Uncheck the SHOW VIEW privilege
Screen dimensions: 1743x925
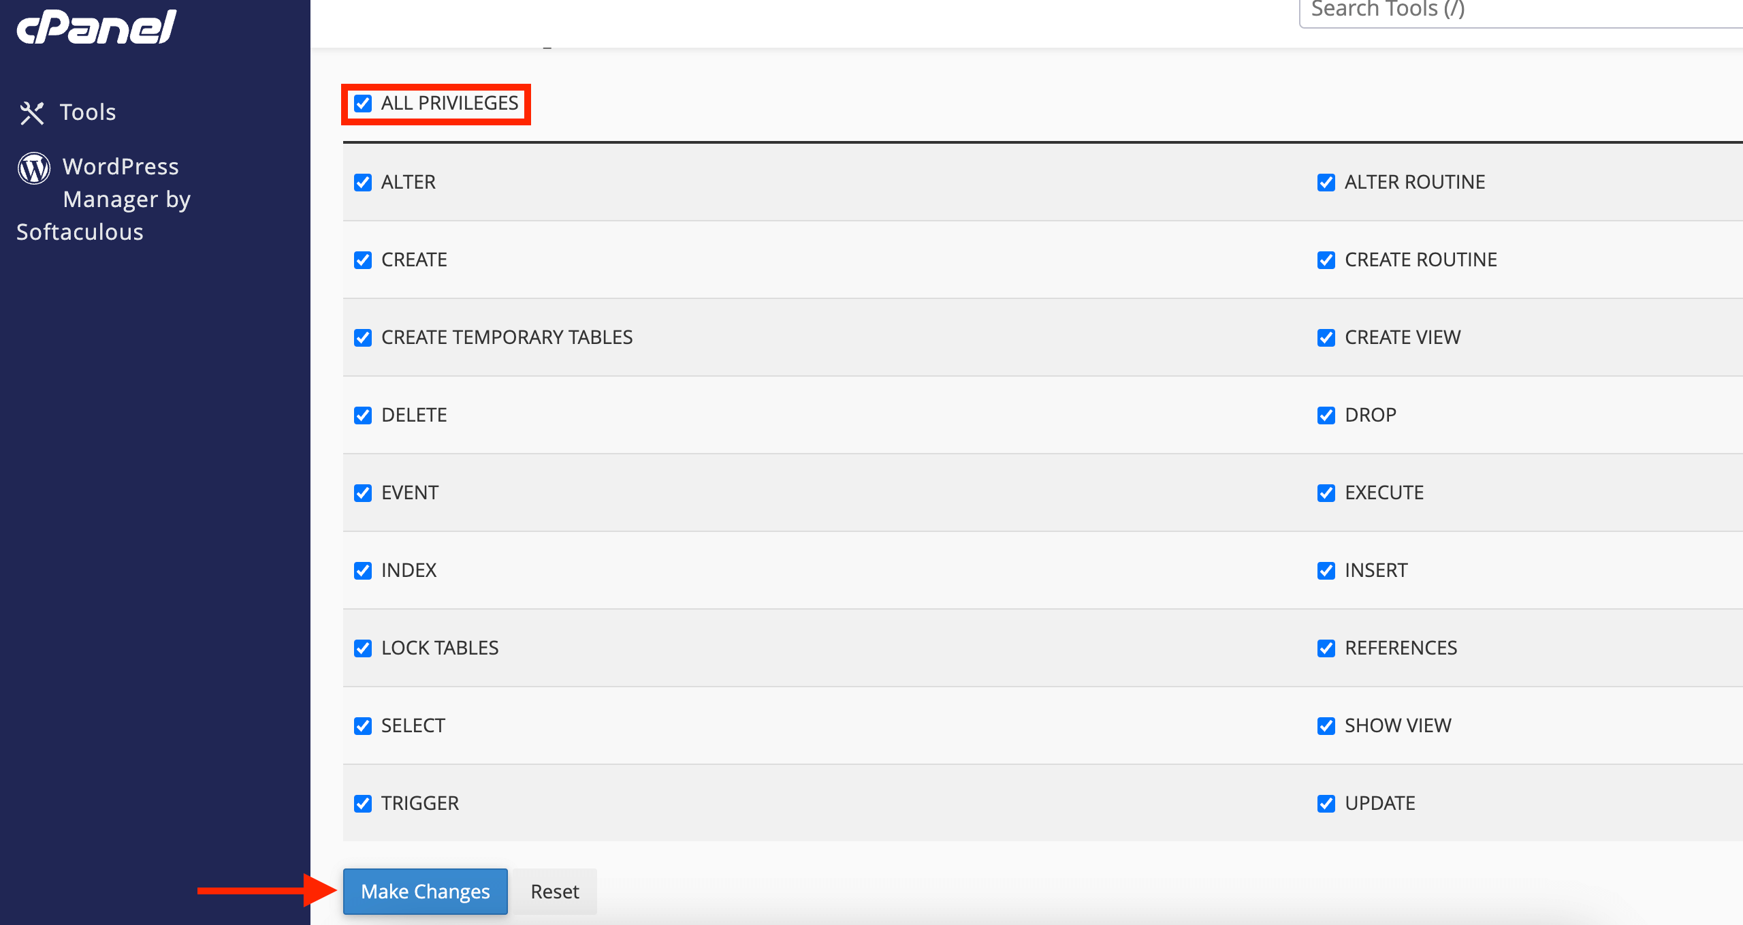(1326, 726)
